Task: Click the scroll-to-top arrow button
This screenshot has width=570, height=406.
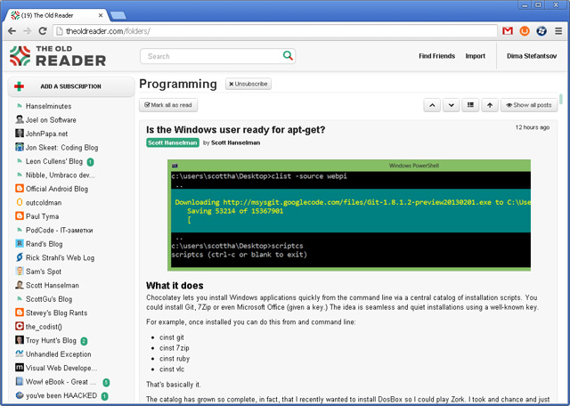Action: click(490, 105)
